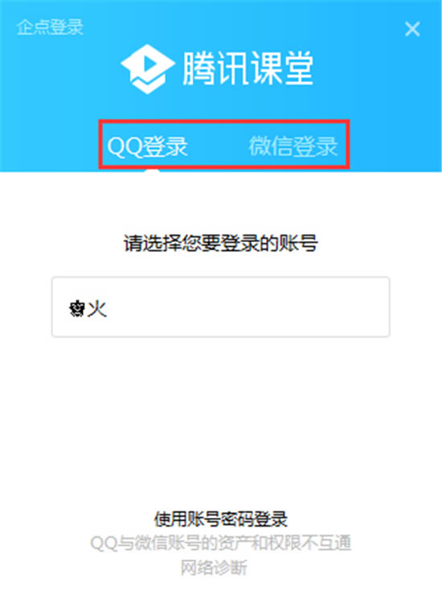The image size is (442, 595).
Task: Choose 使用账号密码登录 option
Action: click(220, 519)
